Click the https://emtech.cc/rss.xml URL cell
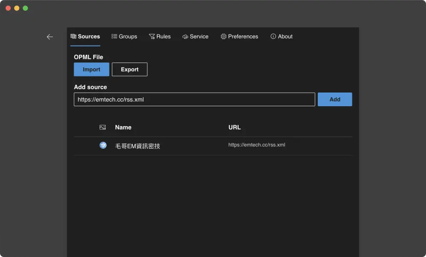The width and height of the screenshot is (426, 257). [257, 145]
